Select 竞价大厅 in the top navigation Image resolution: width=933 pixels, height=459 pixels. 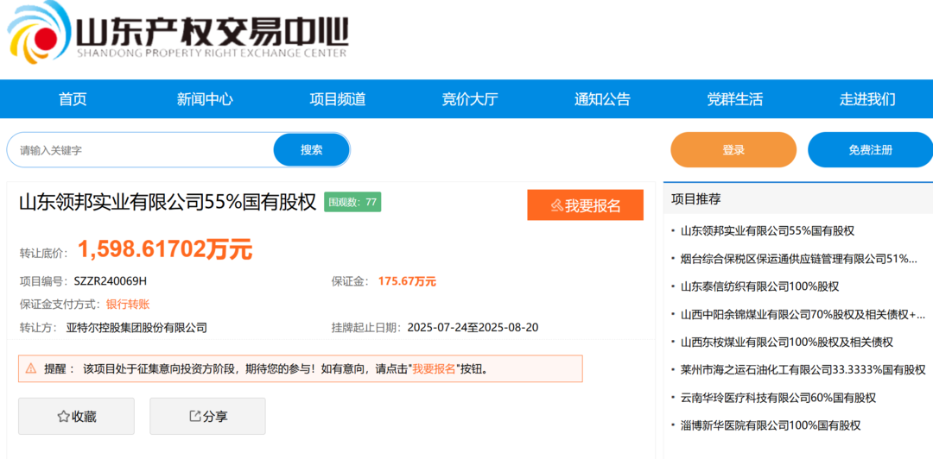click(469, 99)
